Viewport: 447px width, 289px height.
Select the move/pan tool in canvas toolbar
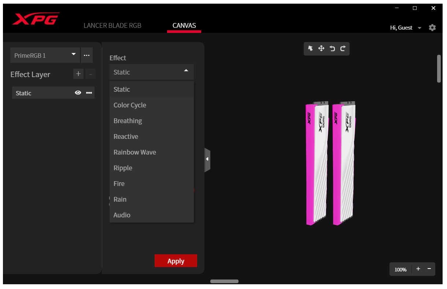pyautogui.click(x=321, y=49)
